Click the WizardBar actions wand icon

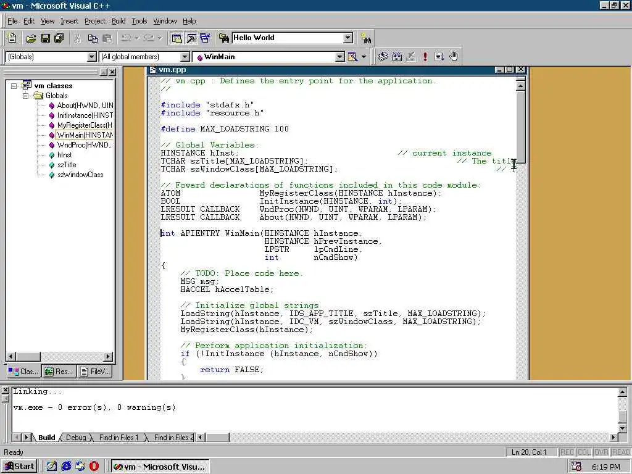coord(352,57)
